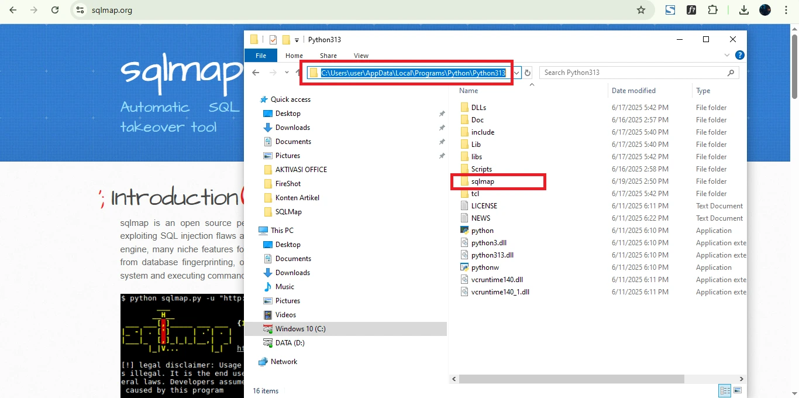Click Explorer back navigation arrow
799x398 pixels.
tap(256, 73)
